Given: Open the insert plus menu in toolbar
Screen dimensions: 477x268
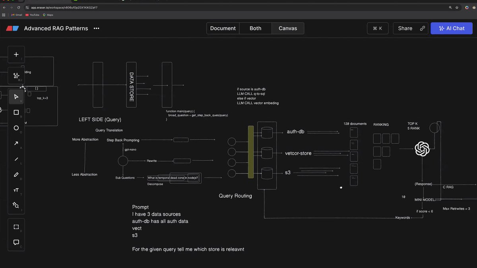Looking at the screenshot, I should pos(16,54).
